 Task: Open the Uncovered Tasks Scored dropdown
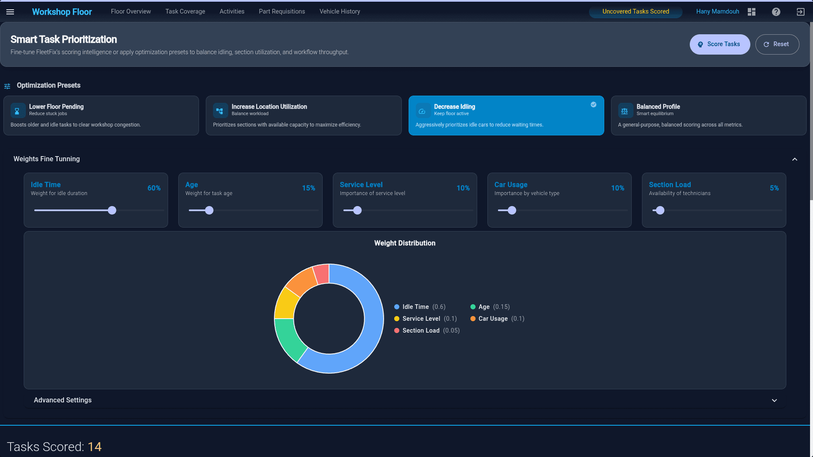[635, 11]
